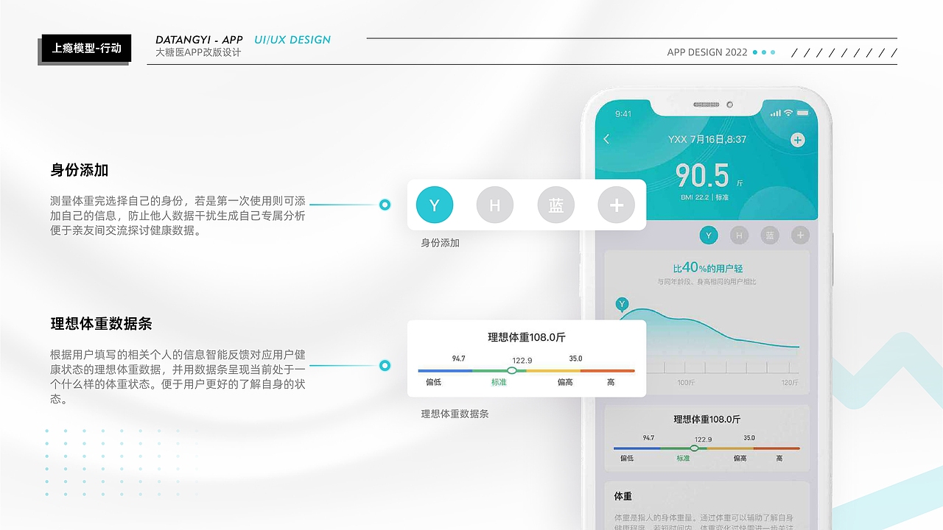
Task: Select the 标准 segment label on the weight bar
Action: click(498, 383)
